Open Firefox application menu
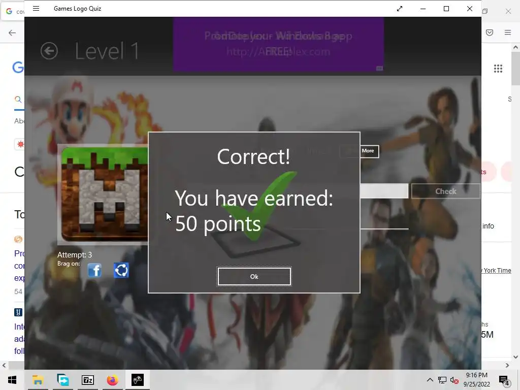 pyautogui.click(x=508, y=32)
